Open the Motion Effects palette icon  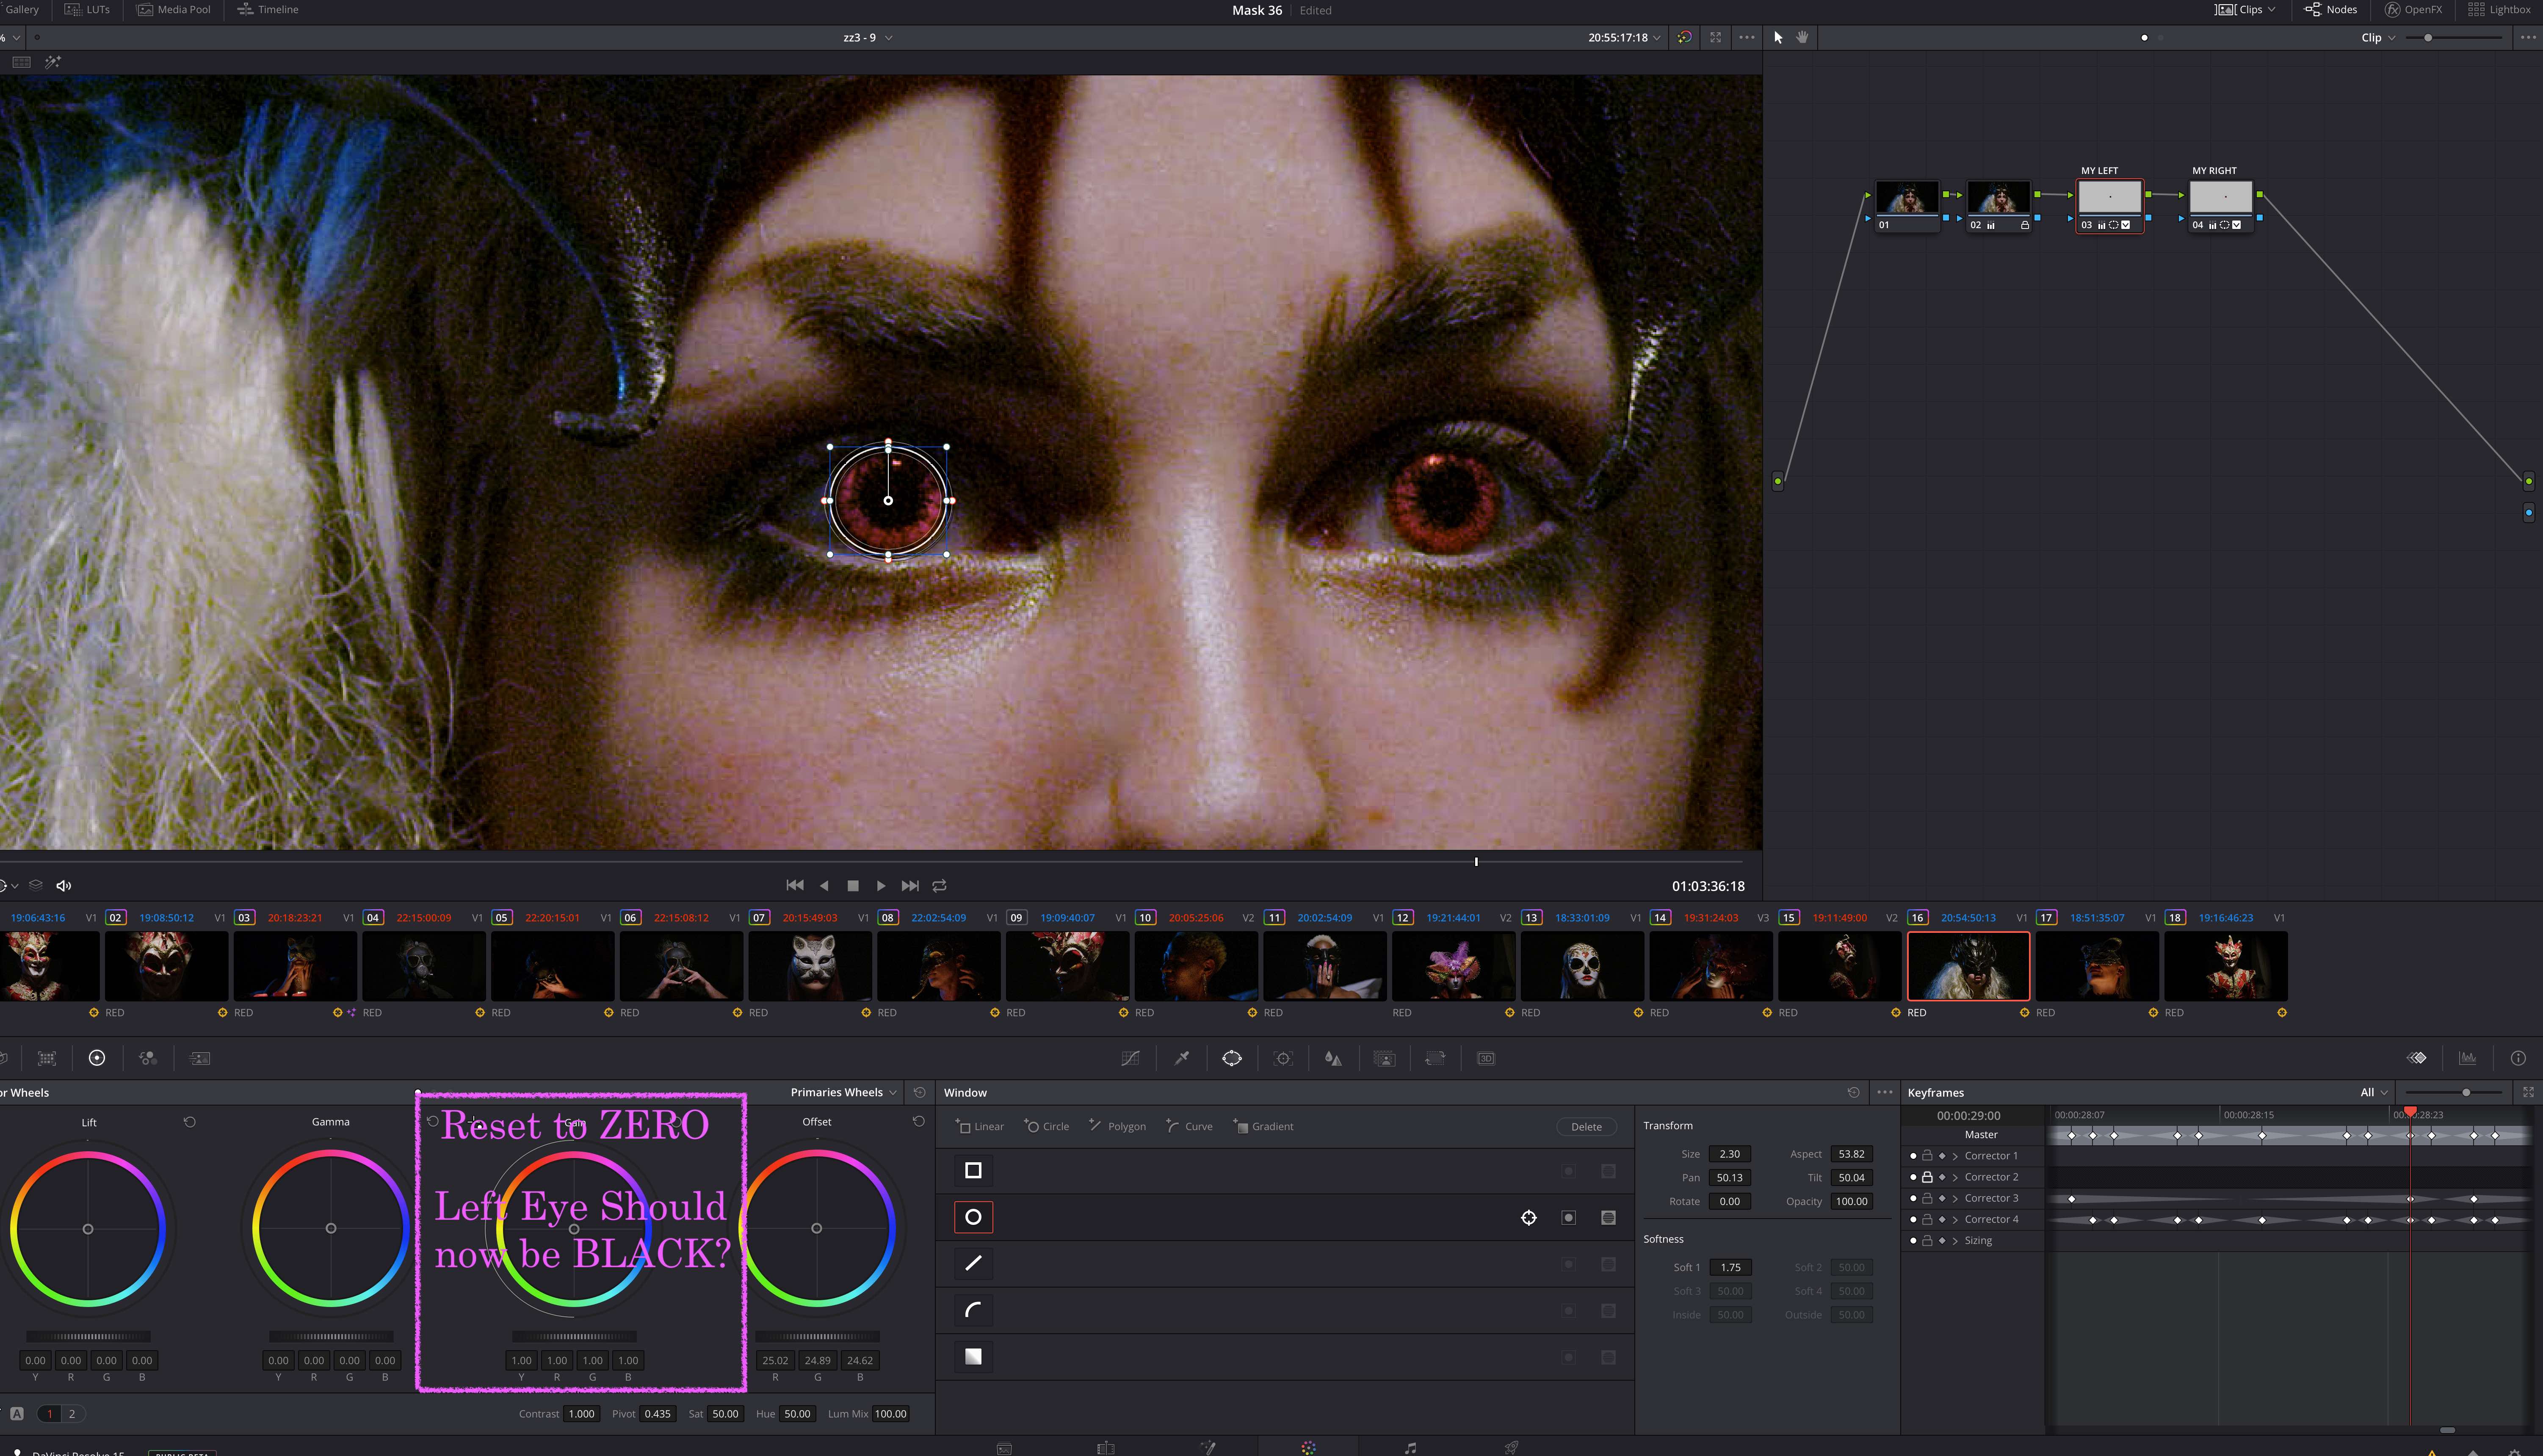point(200,1058)
